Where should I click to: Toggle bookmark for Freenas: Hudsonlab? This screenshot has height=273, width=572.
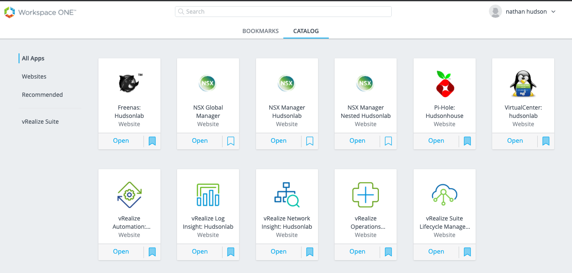[x=152, y=141]
